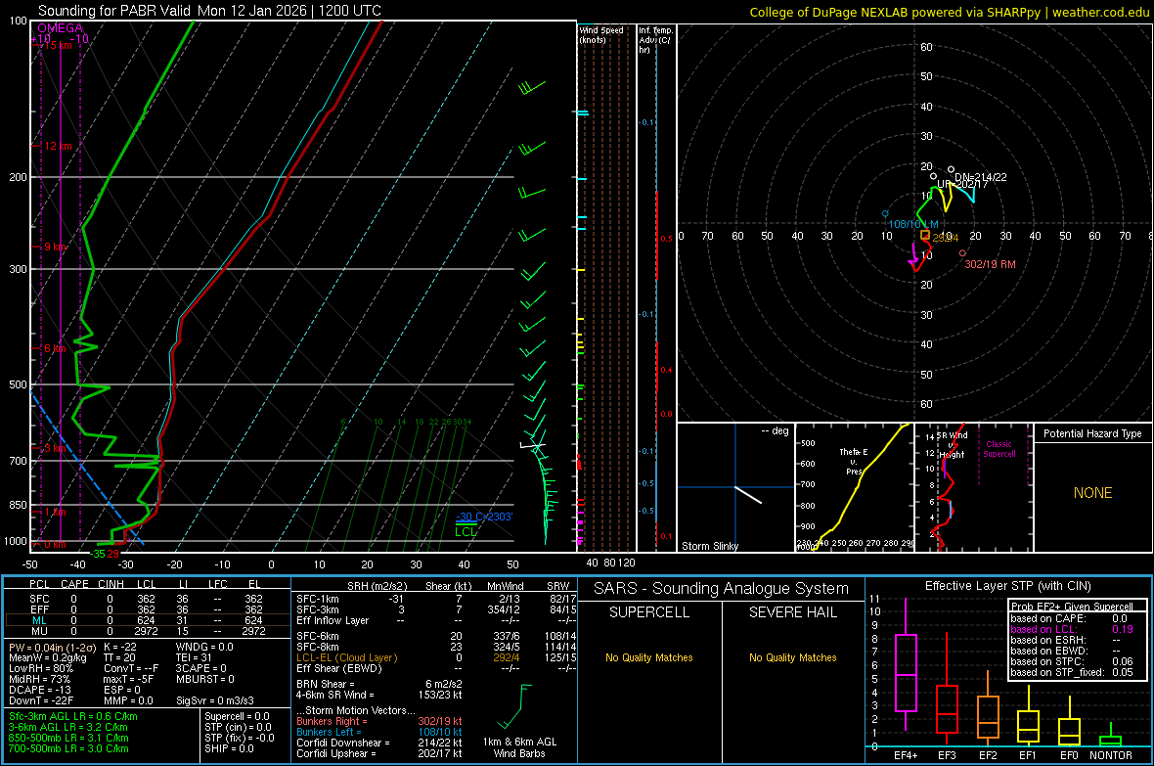Viewport: 1154px width, 766px height.
Task: Click the SHIP = 0.0 value
Action: pyautogui.click(x=229, y=748)
